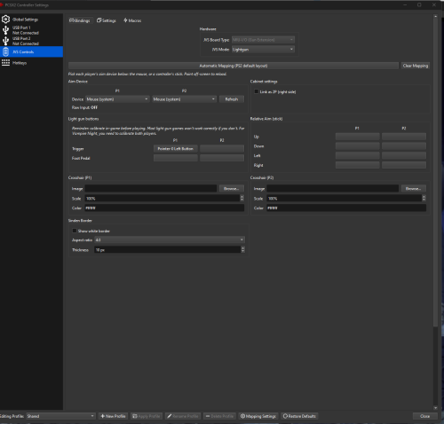
Task: Click the Clear Mapping button
Action: (416, 66)
